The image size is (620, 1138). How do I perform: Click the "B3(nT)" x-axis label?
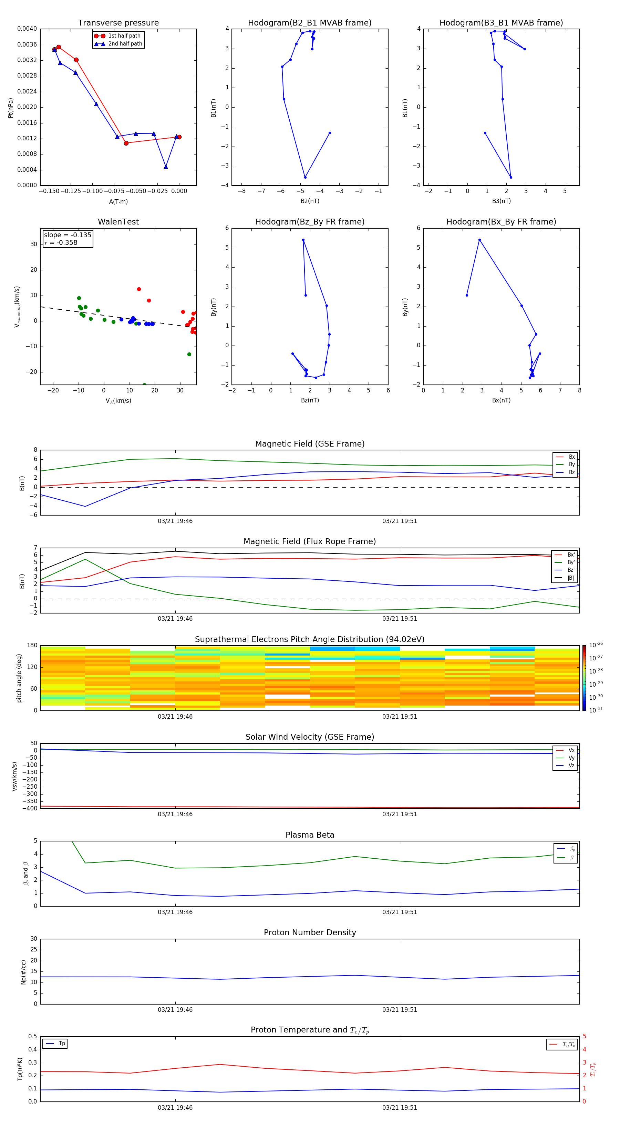(501, 201)
